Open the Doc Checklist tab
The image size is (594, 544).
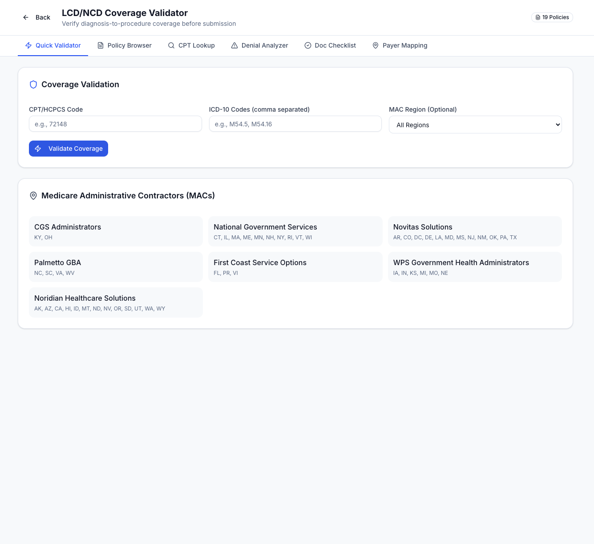coord(330,45)
